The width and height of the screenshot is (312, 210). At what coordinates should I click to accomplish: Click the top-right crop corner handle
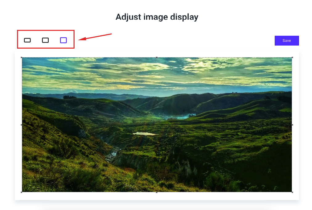pyautogui.click(x=292, y=57)
